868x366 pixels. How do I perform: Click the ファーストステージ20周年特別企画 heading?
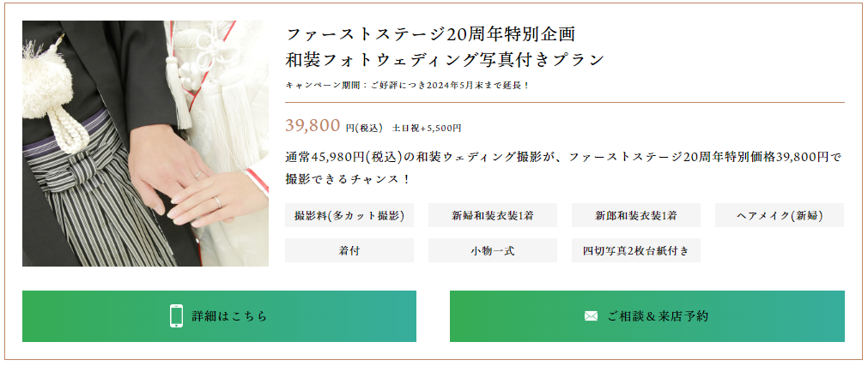click(x=430, y=34)
